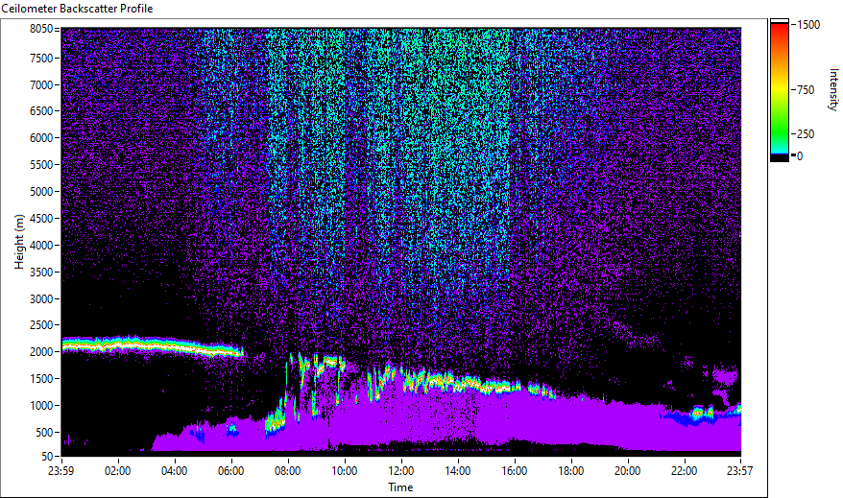843x498 pixels.
Task: Click the Time axis label
Action: tap(400, 487)
